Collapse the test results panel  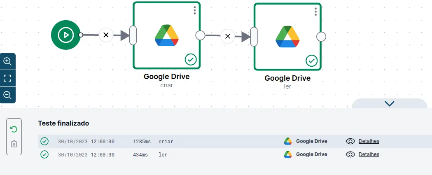click(x=390, y=104)
